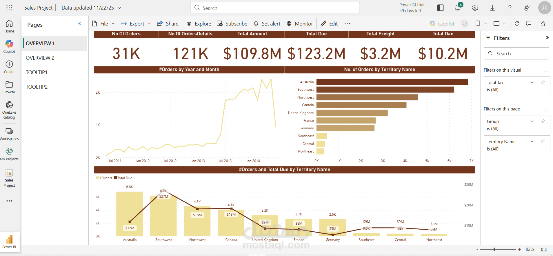Click the Monitor button
The width and height of the screenshot is (553, 256).
coord(300,23)
